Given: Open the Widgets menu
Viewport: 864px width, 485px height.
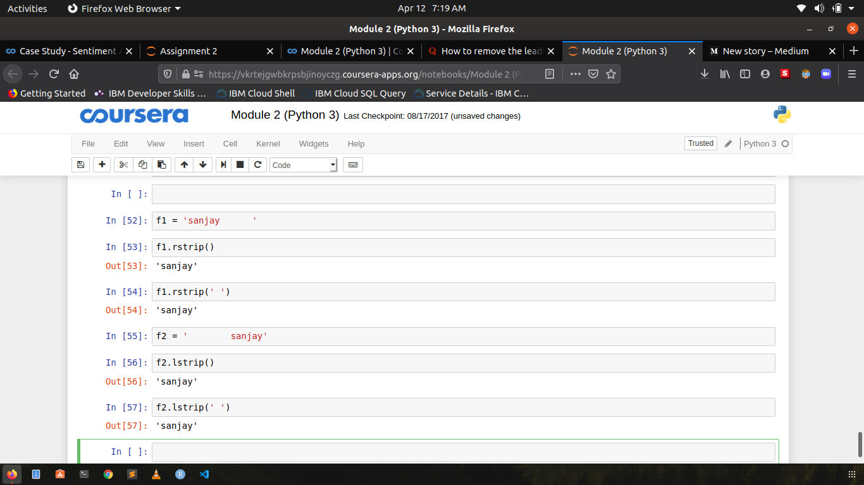Looking at the screenshot, I should tap(314, 144).
